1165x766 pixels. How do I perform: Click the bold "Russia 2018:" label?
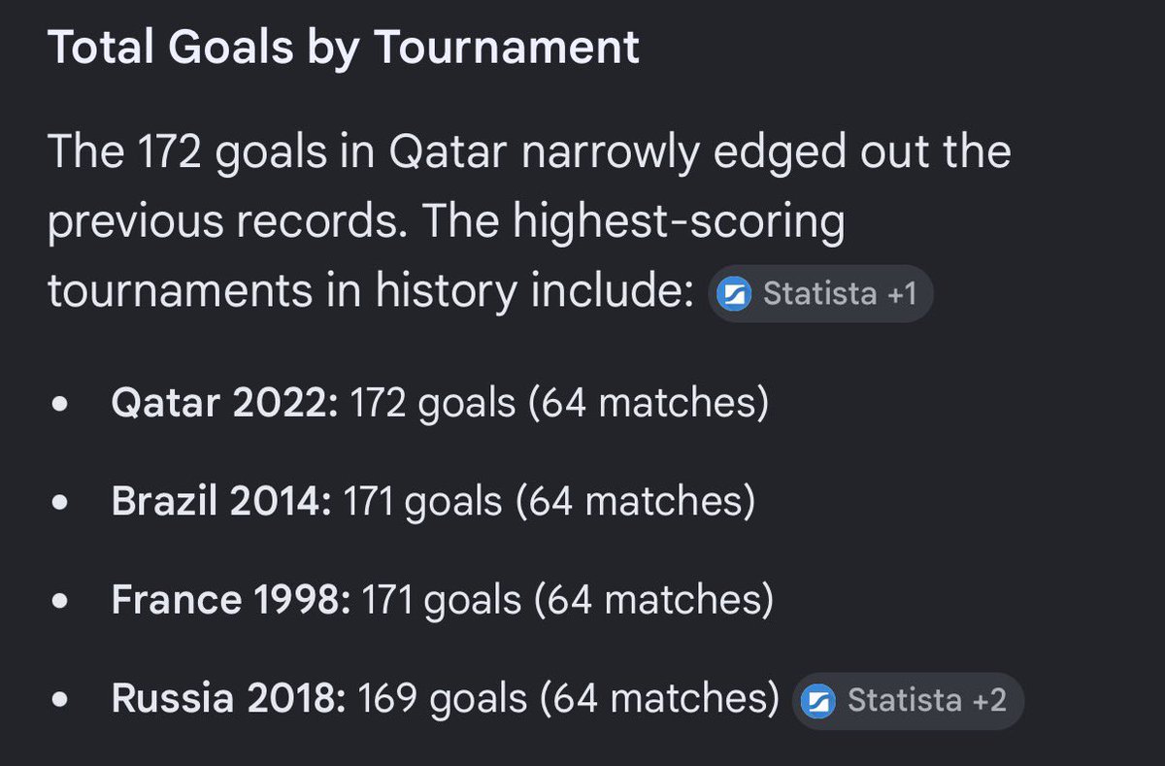[229, 699]
